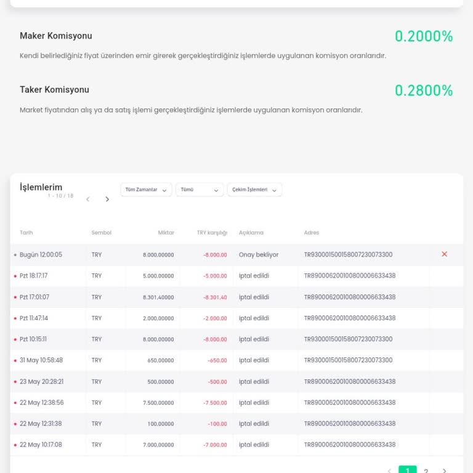Click the 1 - 10 / 18 record counter

point(60,196)
